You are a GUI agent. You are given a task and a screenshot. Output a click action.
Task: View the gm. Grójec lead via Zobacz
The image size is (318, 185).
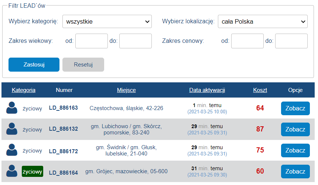point(295,172)
